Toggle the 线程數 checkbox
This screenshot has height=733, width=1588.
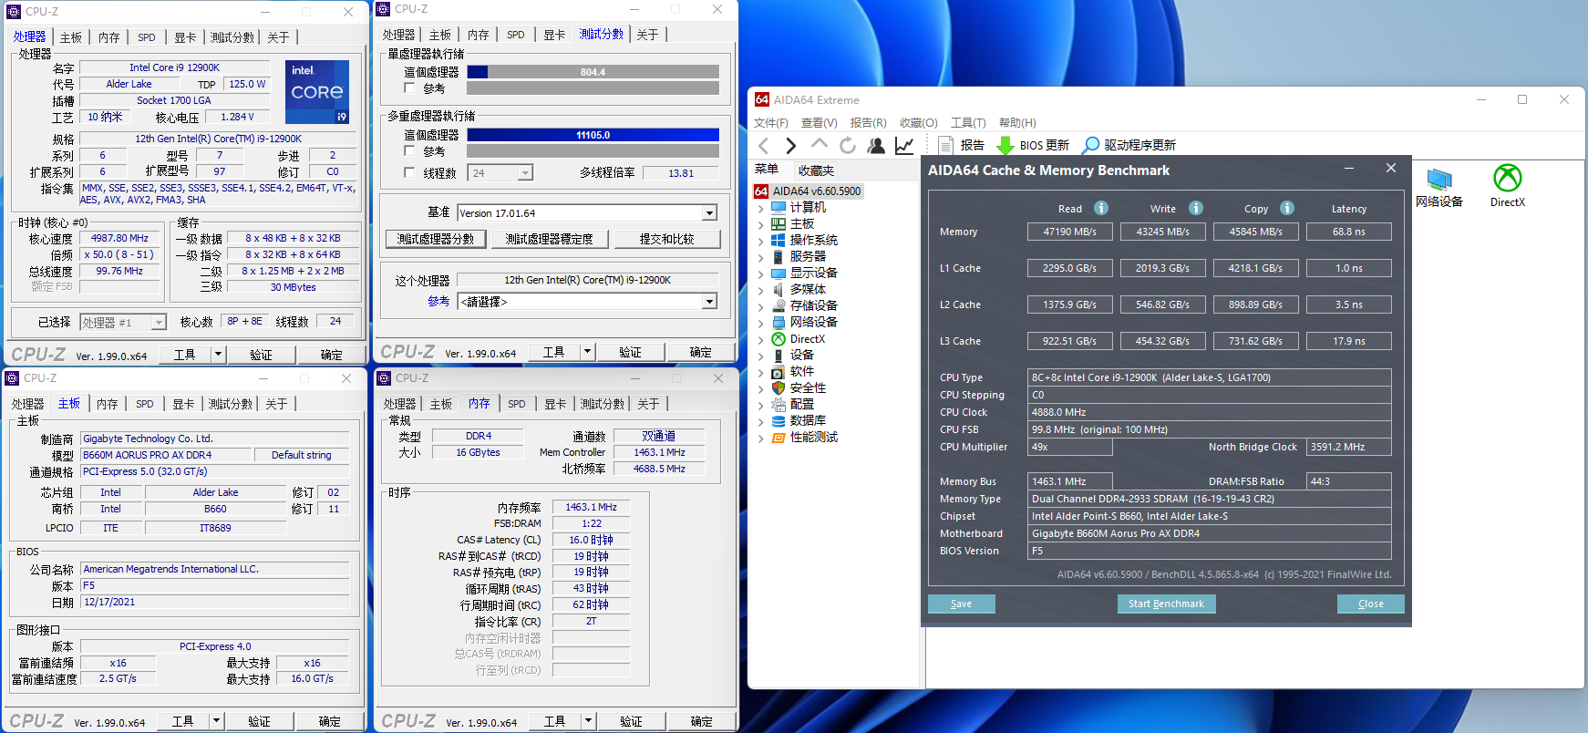coord(410,172)
